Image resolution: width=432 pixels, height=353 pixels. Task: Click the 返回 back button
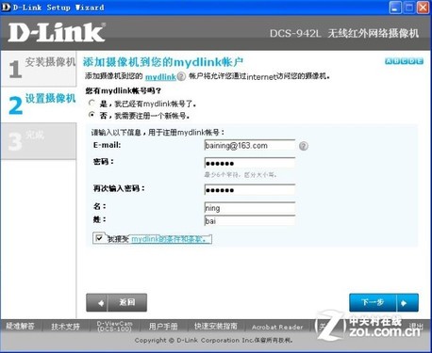click(x=116, y=302)
